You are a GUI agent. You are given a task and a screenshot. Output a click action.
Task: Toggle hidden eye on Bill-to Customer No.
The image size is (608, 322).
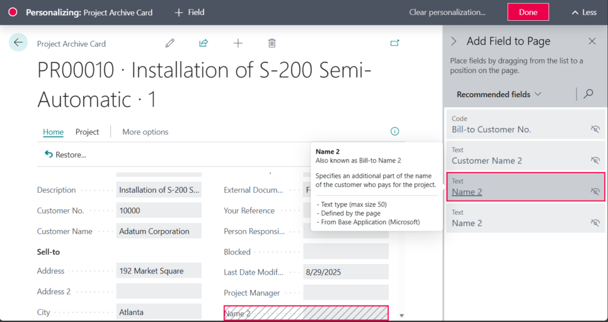[595, 129]
